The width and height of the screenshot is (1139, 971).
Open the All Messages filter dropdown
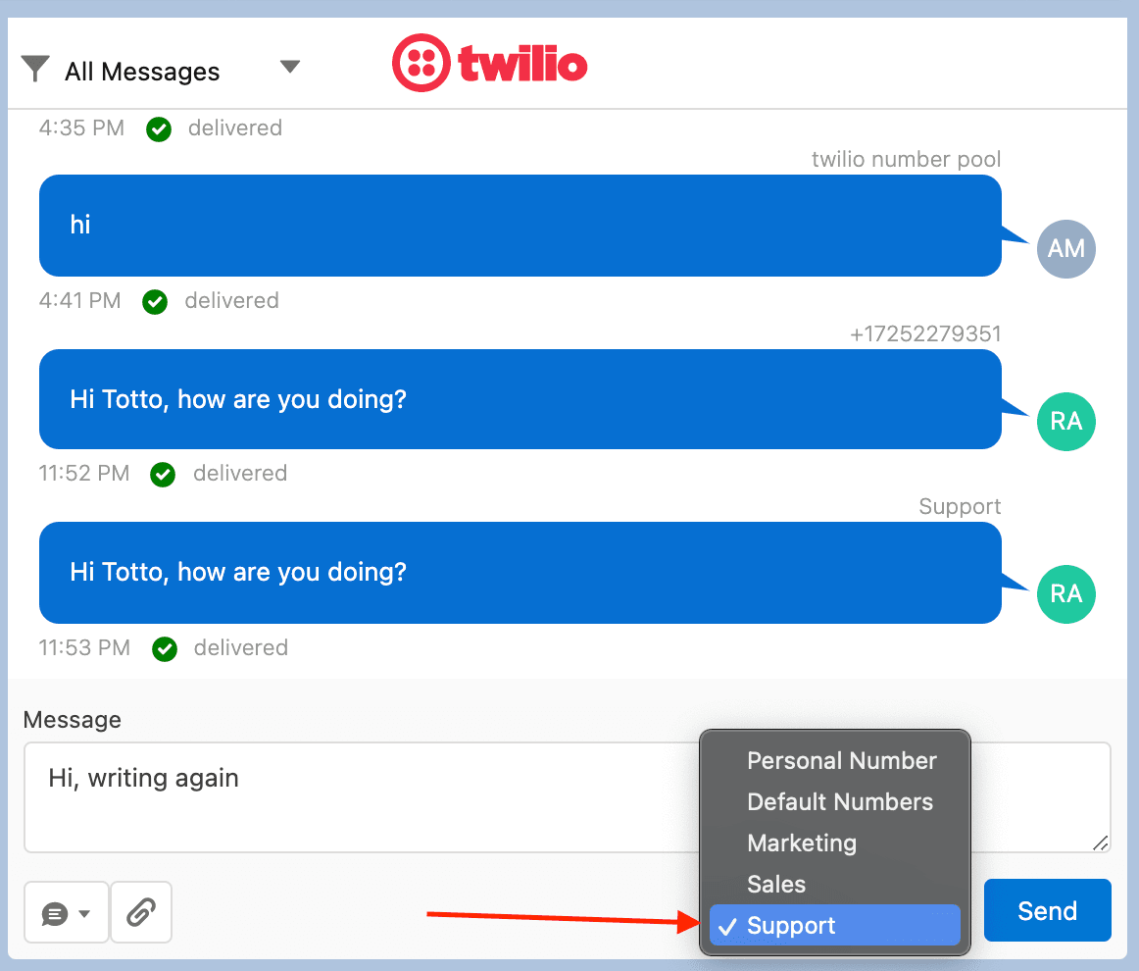[x=140, y=70]
